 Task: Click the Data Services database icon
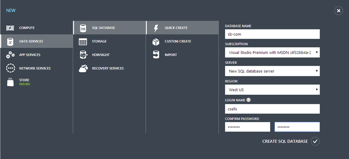pyautogui.click(x=10, y=41)
